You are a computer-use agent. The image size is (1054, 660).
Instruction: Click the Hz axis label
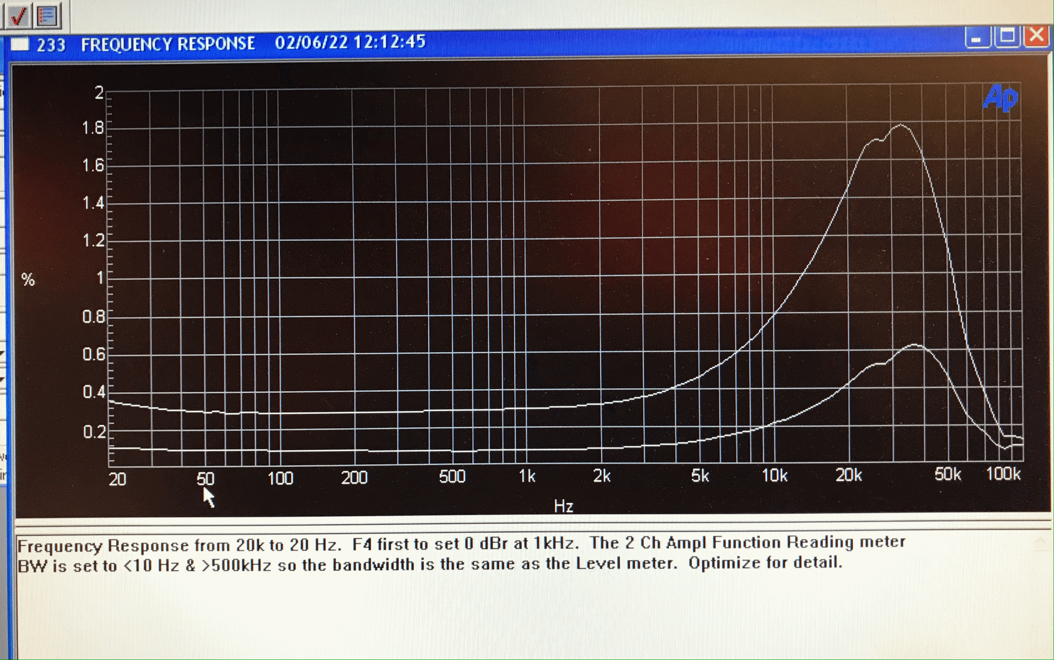pos(564,506)
